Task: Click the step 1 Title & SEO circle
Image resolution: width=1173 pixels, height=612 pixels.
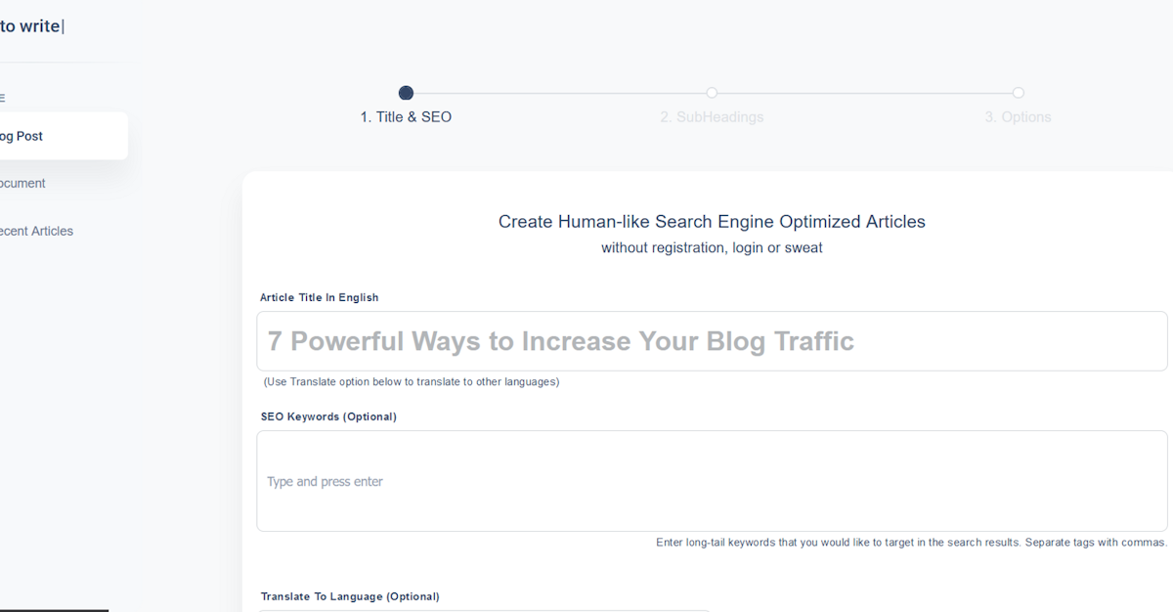Action: click(x=407, y=93)
